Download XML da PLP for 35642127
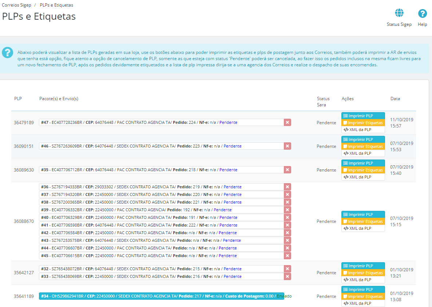Screen dimensions: 432x307 tap(363, 280)
